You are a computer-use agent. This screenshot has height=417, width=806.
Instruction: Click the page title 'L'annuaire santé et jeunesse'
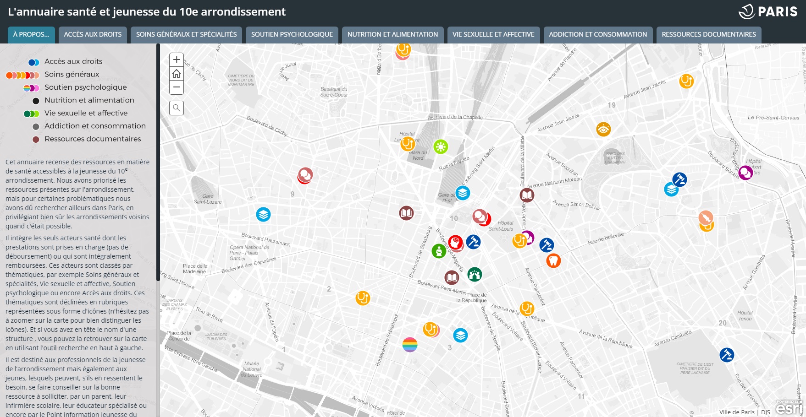pos(147,11)
